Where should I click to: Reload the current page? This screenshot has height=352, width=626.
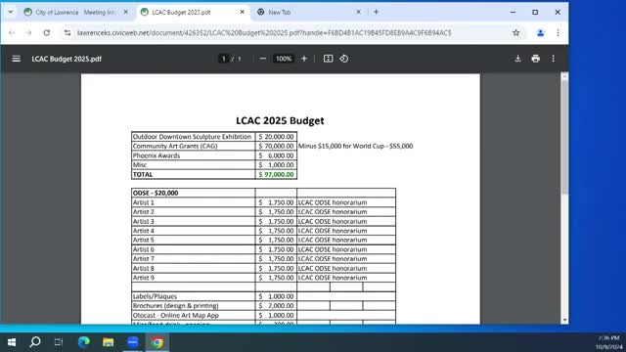pos(47,32)
